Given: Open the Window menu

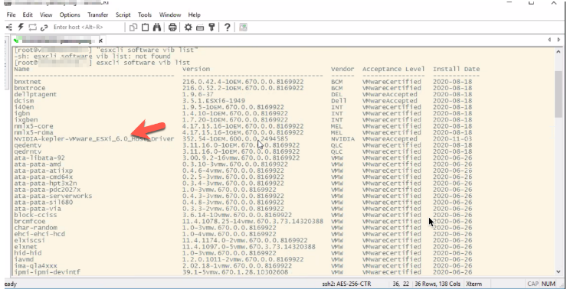Looking at the screenshot, I should (170, 15).
